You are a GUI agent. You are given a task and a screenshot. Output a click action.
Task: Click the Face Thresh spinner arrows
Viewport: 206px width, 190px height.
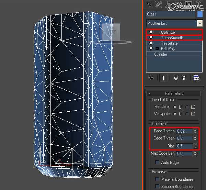pyautogui.click(x=195, y=131)
